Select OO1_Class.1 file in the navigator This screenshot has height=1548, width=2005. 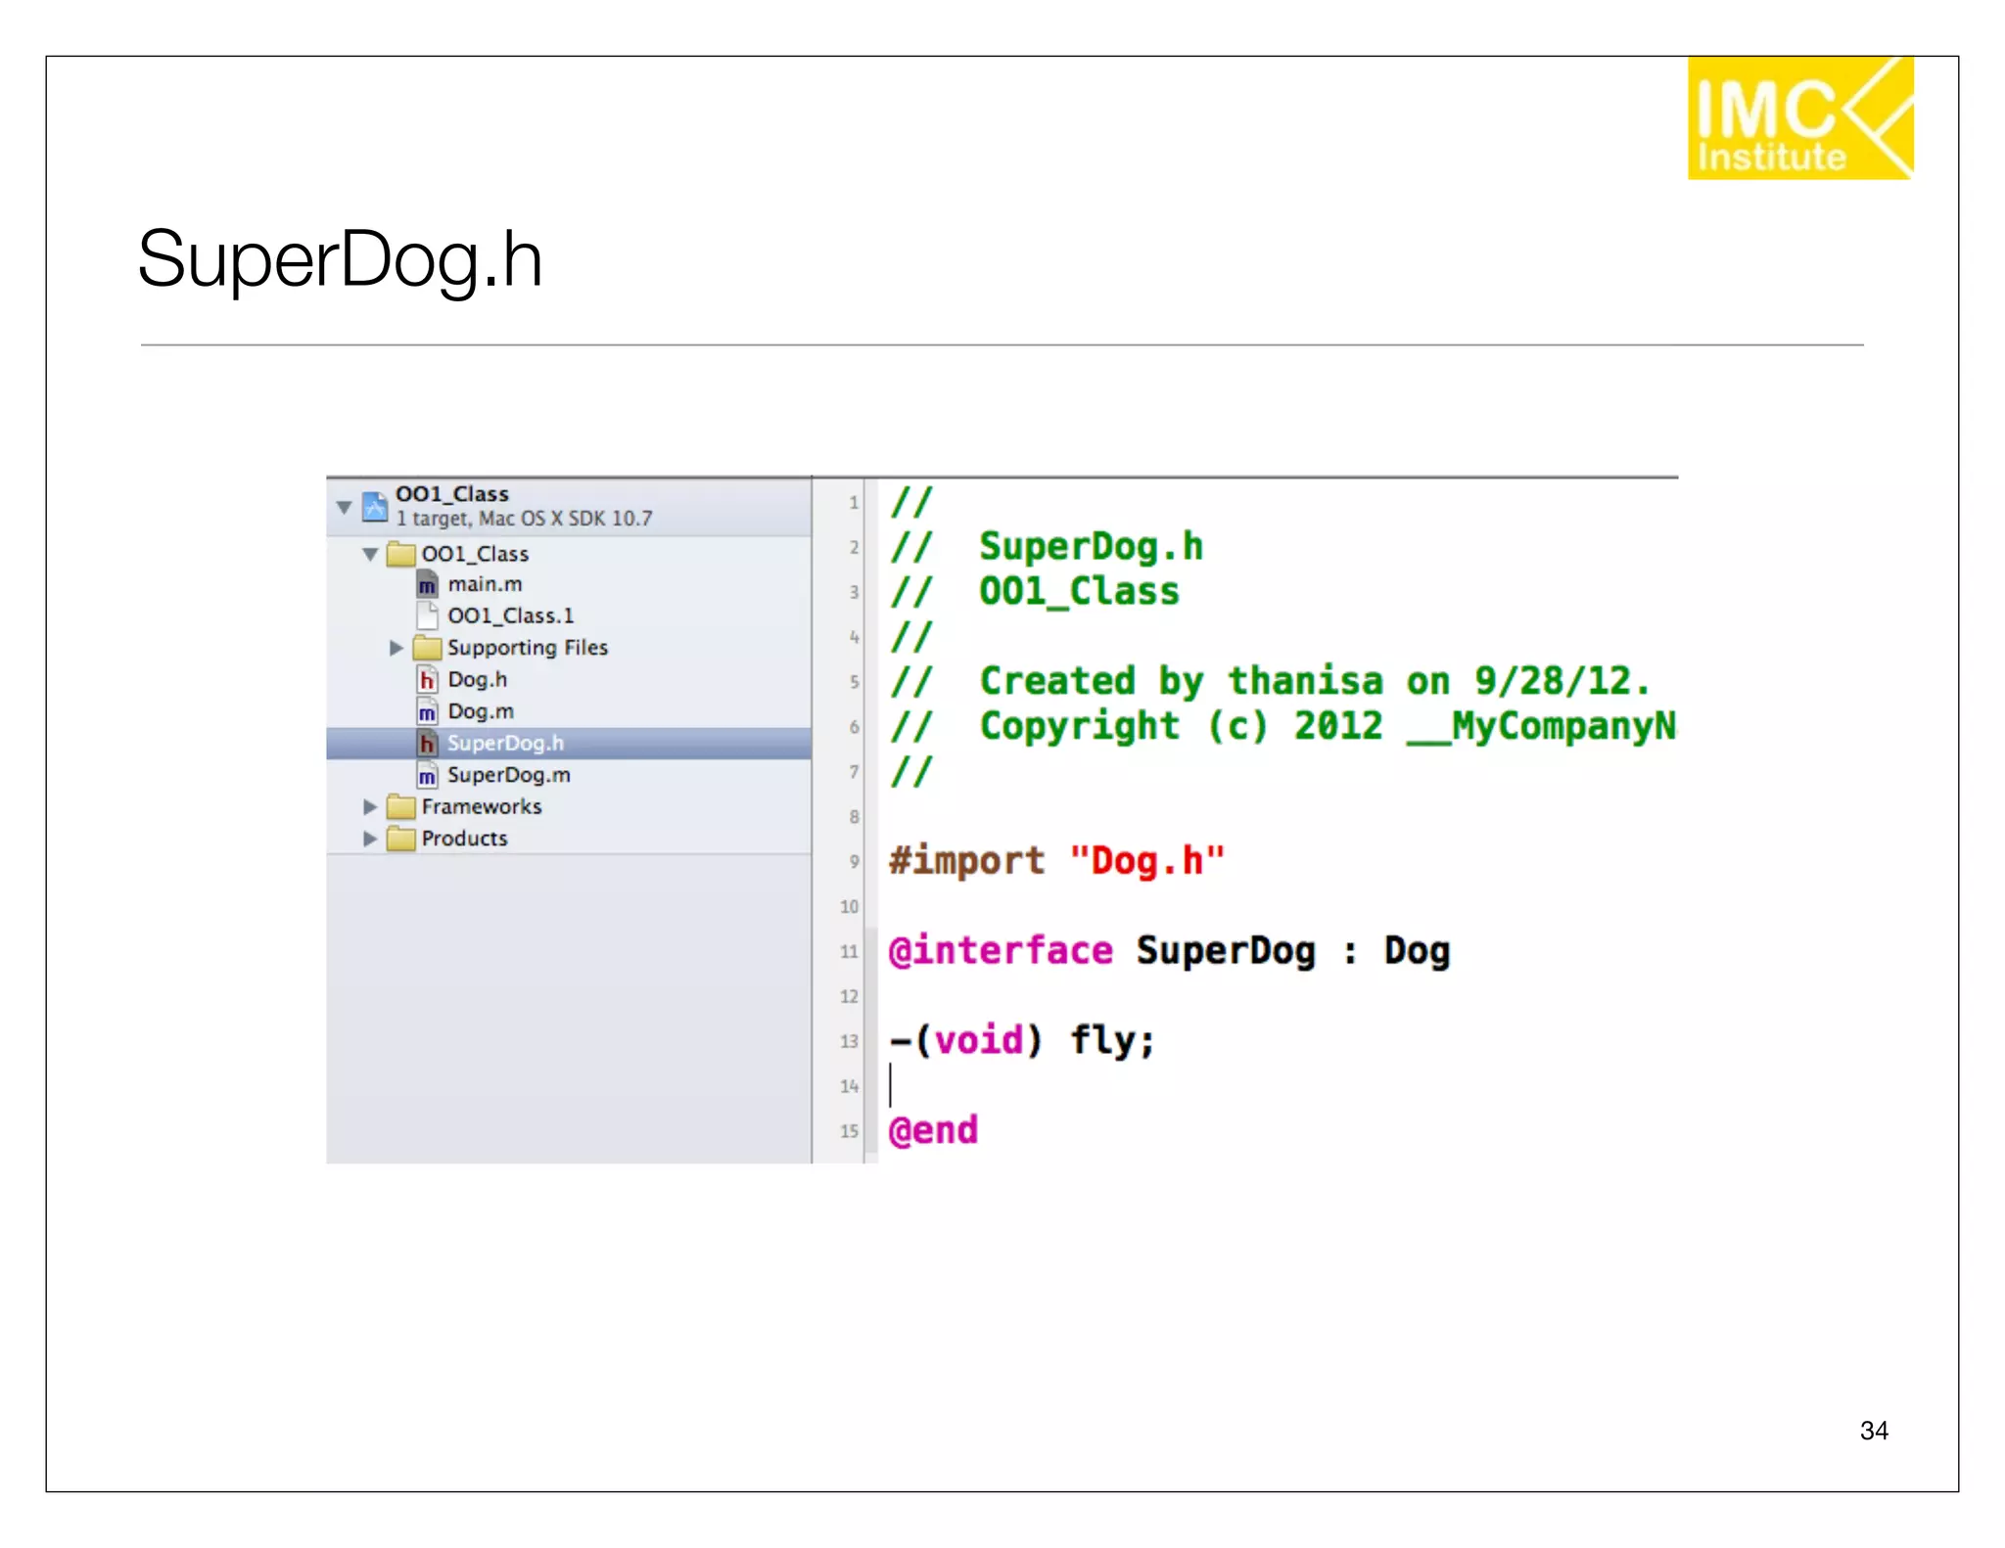(511, 615)
